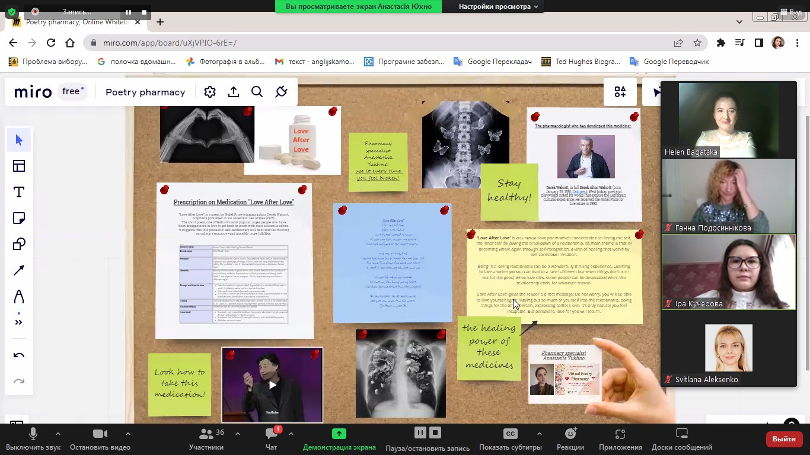Stop video in Zoom toolbar
Viewport: 810px width, 455px height.
(x=100, y=438)
